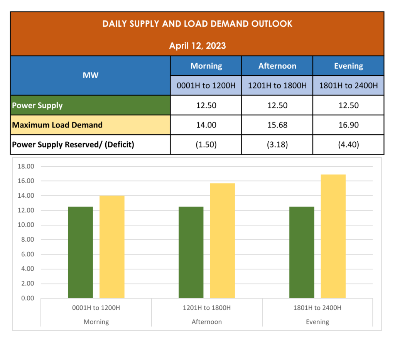Select the Afternoon column header in the table
The image size is (395, 346).
277,66
